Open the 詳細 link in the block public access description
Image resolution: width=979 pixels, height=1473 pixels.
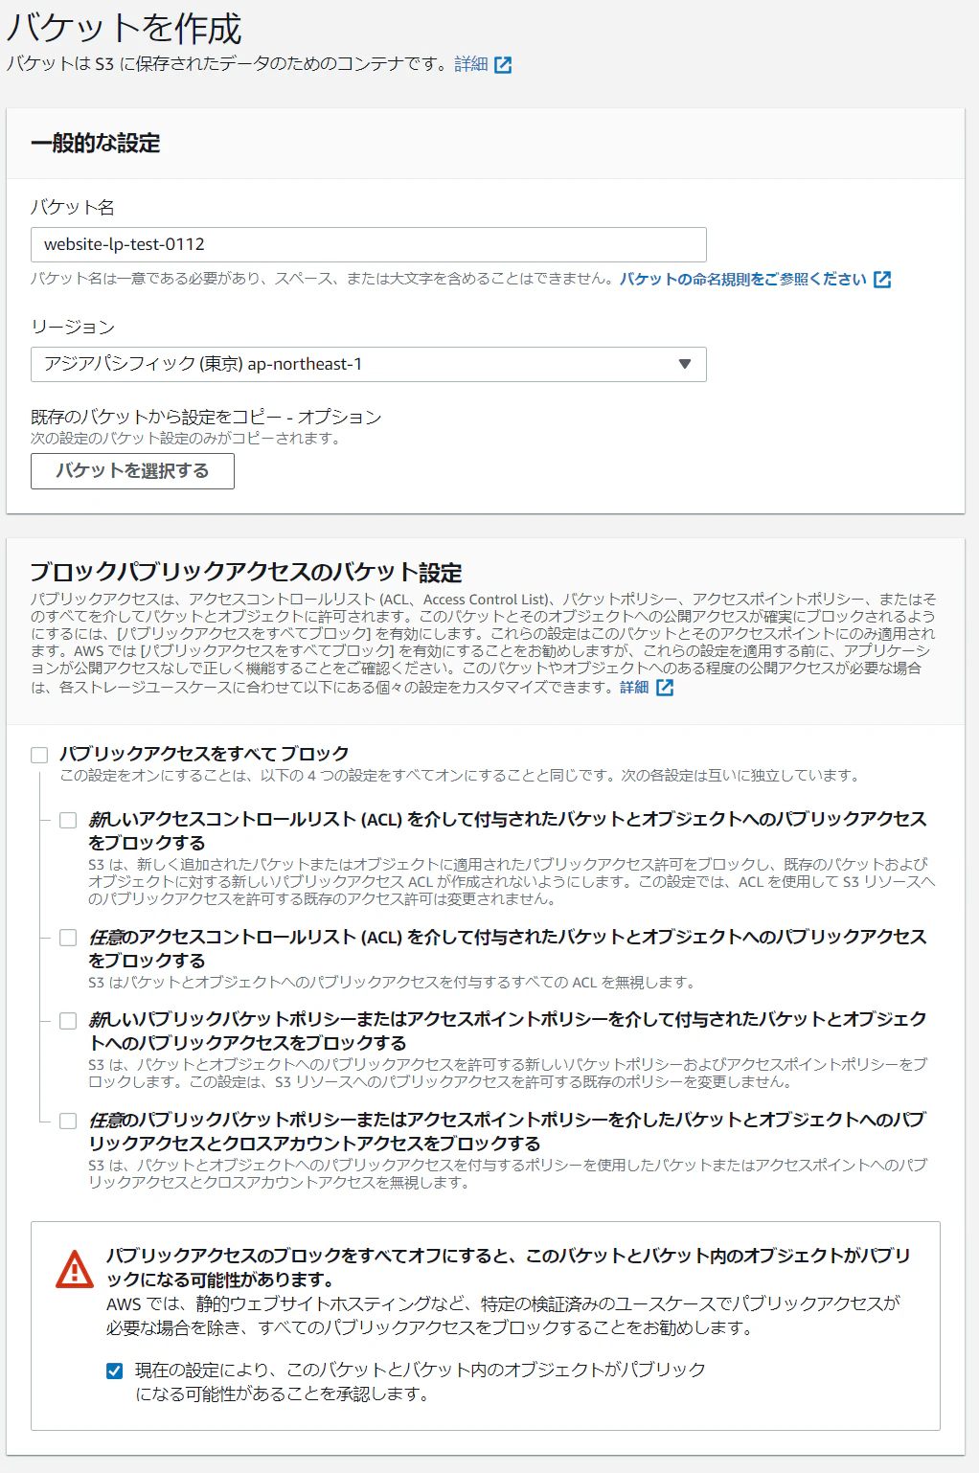coord(634,687)
